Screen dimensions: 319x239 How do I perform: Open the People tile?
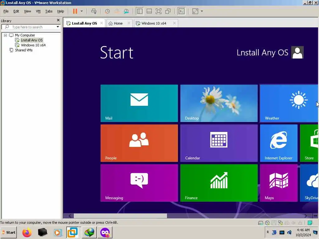tap(139, 143)
